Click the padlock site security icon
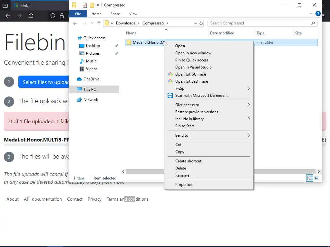Viewport: 330px width, 247px height. (x=62, y=16)
